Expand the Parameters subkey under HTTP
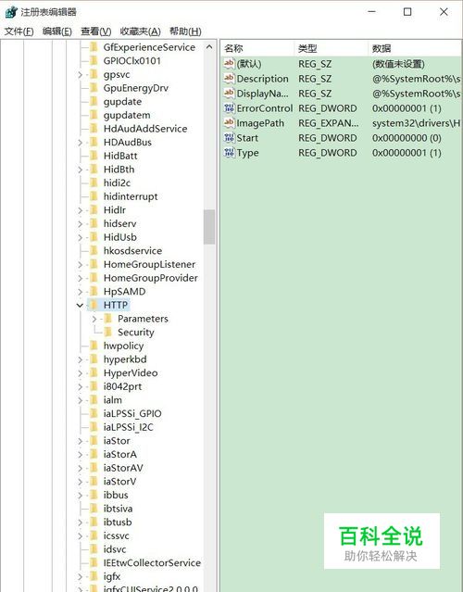The image size is (463, 592). [94, 319]
